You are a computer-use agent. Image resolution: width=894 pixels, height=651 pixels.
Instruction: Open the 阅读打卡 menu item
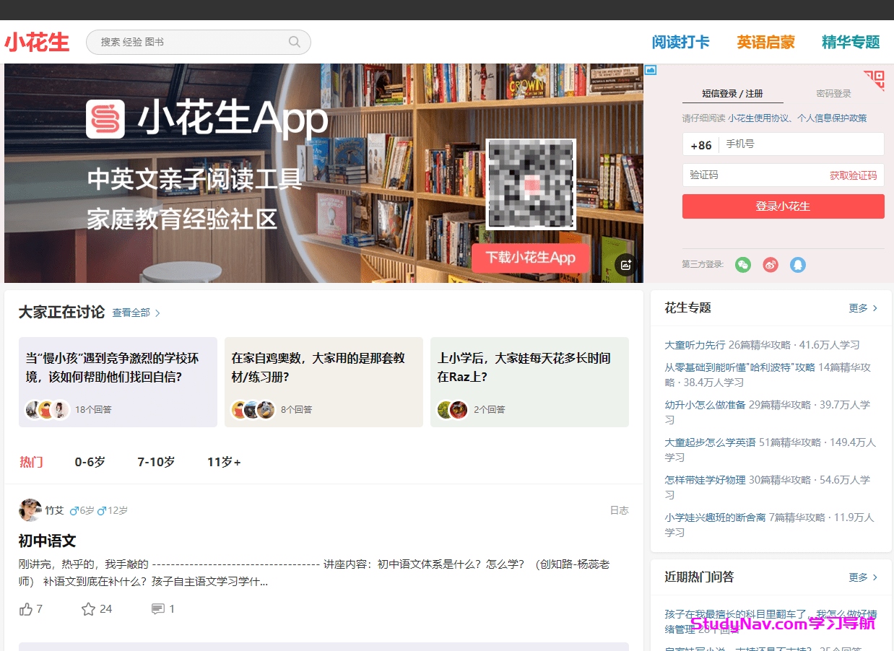[680, 43]
